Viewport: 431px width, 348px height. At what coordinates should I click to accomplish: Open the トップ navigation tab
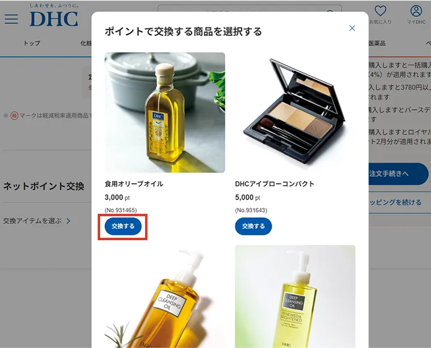[x=32, y=43]
